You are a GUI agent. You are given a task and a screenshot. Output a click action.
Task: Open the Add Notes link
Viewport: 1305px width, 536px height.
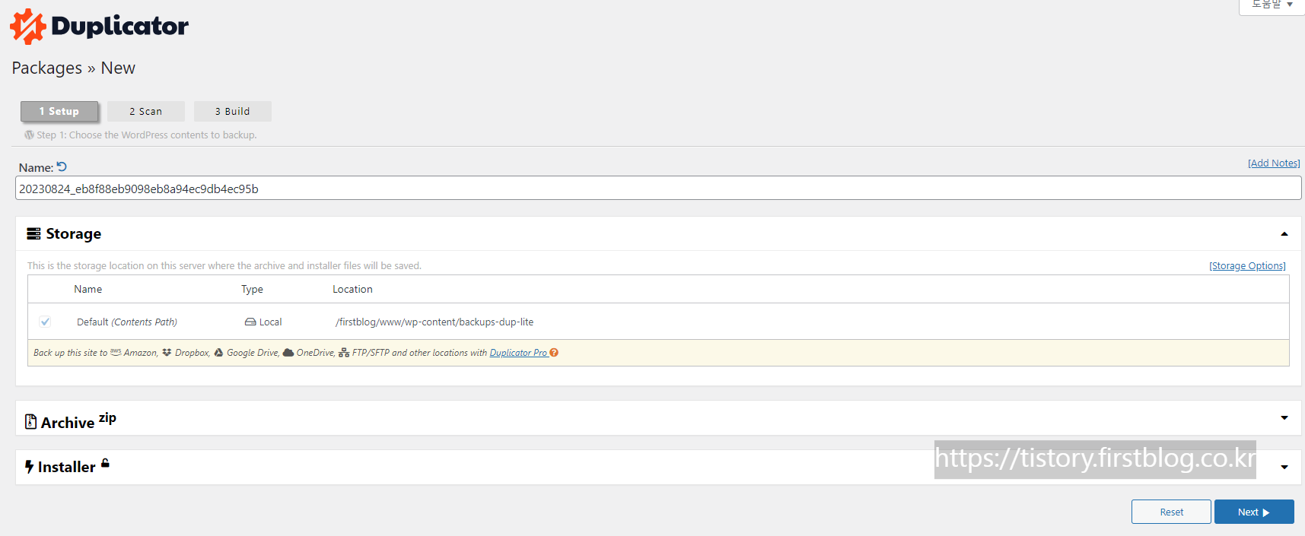tap(1274, 163)
